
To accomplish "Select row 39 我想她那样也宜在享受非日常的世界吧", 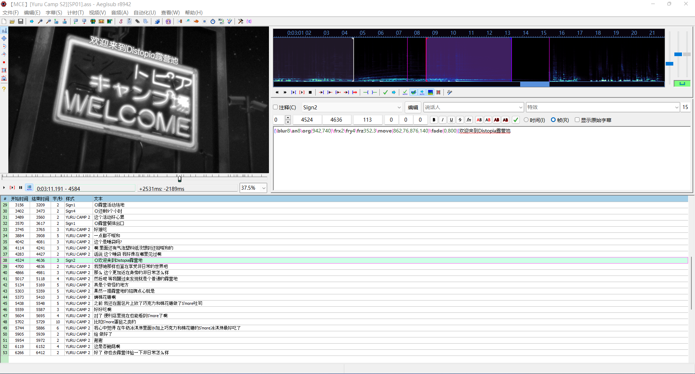I will tap(344, 266).
